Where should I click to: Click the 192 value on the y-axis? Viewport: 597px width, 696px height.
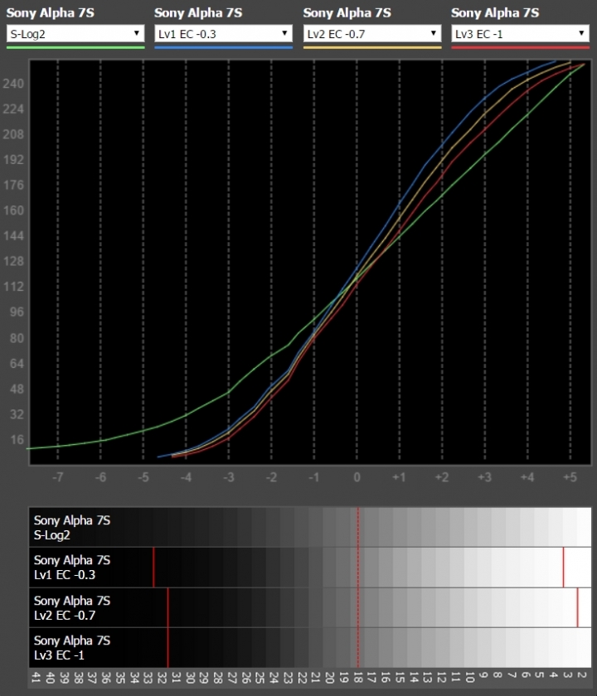click(13, 159)
